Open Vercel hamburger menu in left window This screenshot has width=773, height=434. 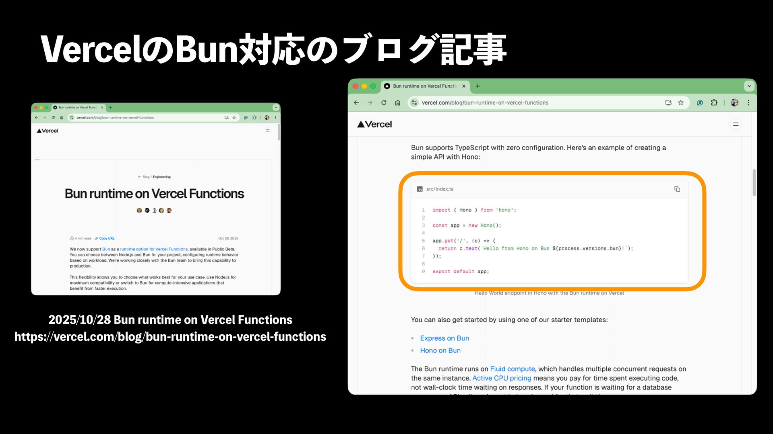point(268,131)
